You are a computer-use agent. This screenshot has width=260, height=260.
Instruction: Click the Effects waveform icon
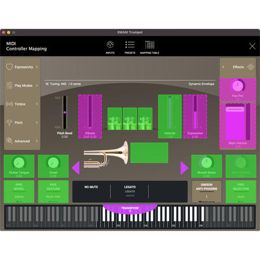(251, 67)
